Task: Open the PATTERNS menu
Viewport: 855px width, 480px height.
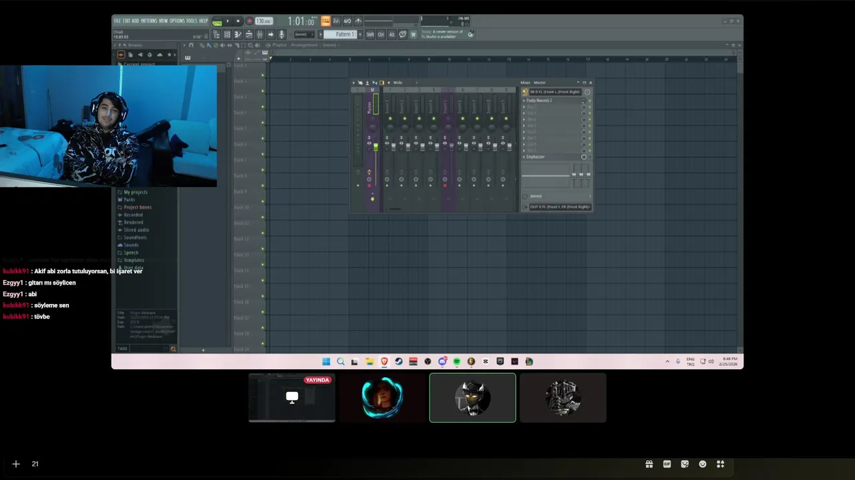Action: pyautogui.click(x=149, y=21)
